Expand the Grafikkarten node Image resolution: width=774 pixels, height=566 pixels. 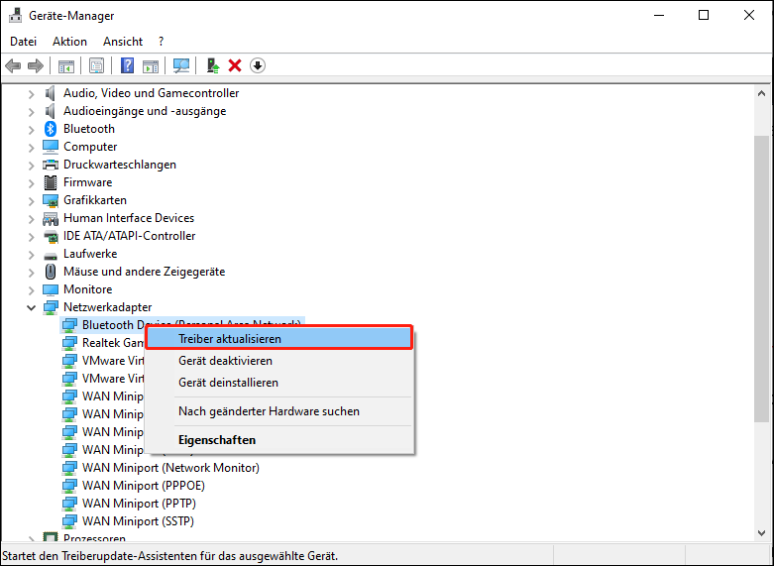31,200
